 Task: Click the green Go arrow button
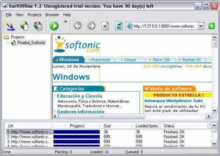click(212, 26)
